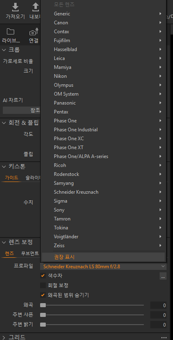Collapse the 크롭 panel

pos(4,50)
